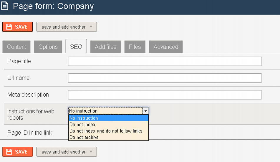The image size is (280, 162).
Task: Toggle the web robots dropdown arrow
Action: pyautogui.click(x=146, y=111)
